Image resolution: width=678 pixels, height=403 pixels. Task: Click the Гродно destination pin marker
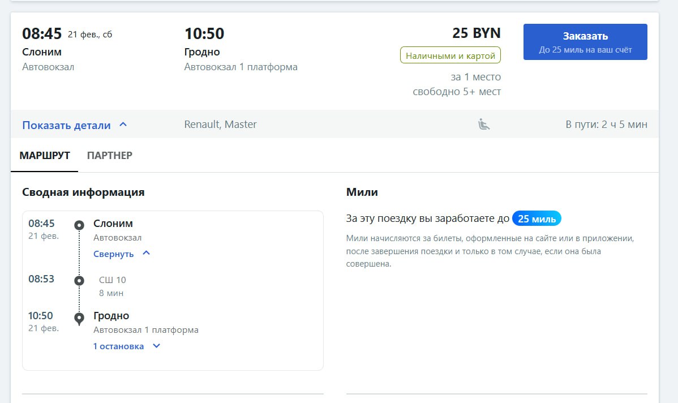point(79,318)
